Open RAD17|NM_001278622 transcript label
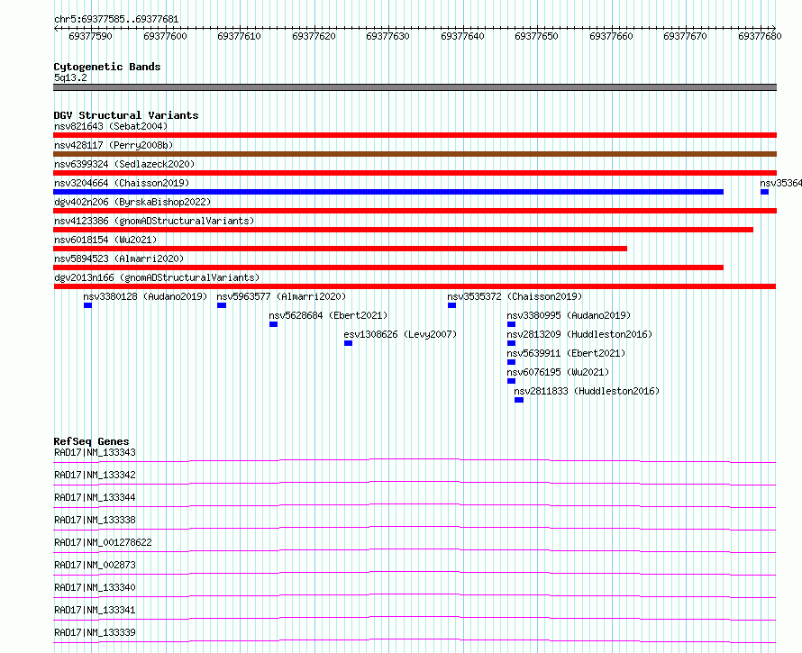Viewport: 802px width, 653px height. 103,542
